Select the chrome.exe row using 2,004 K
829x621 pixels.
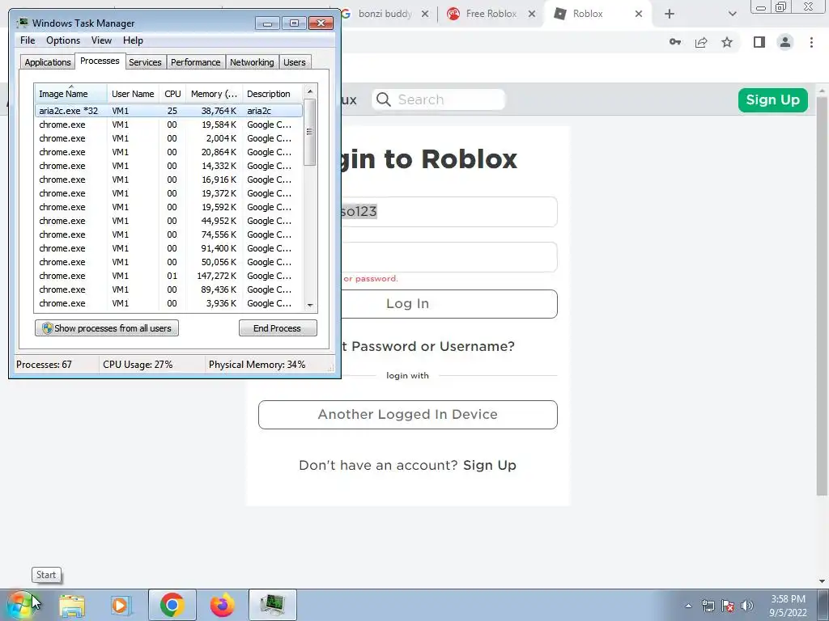coord(168,138)
